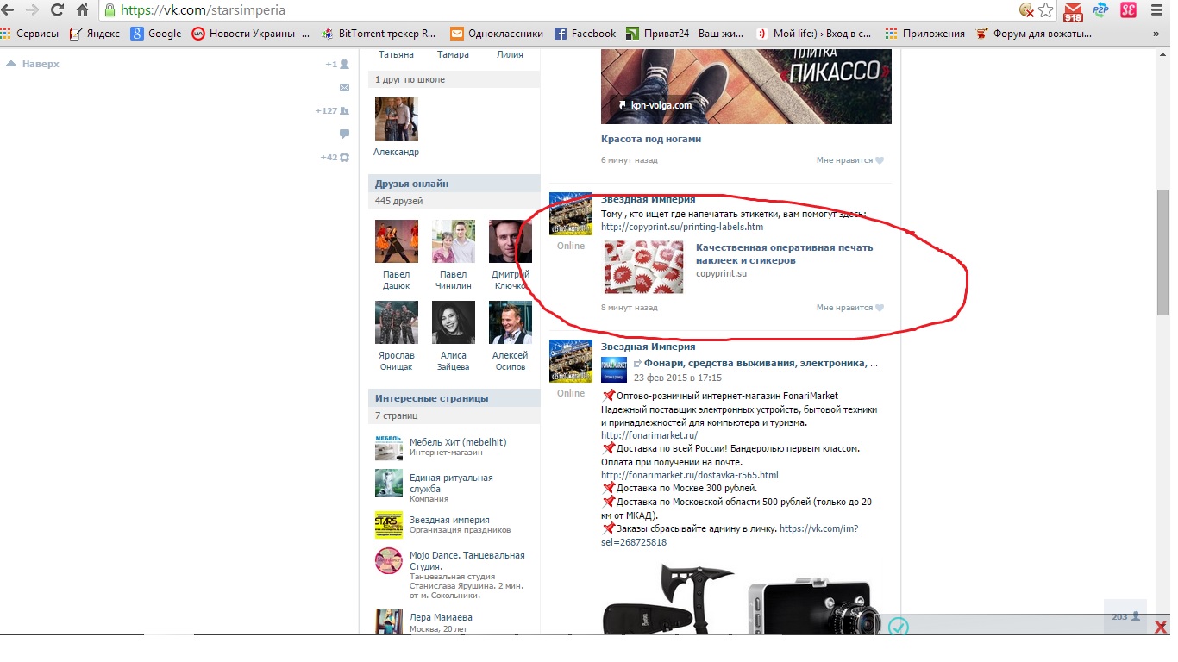Open the fonarimarket.ru/dostavka-r565.html link

coord(690,475)
